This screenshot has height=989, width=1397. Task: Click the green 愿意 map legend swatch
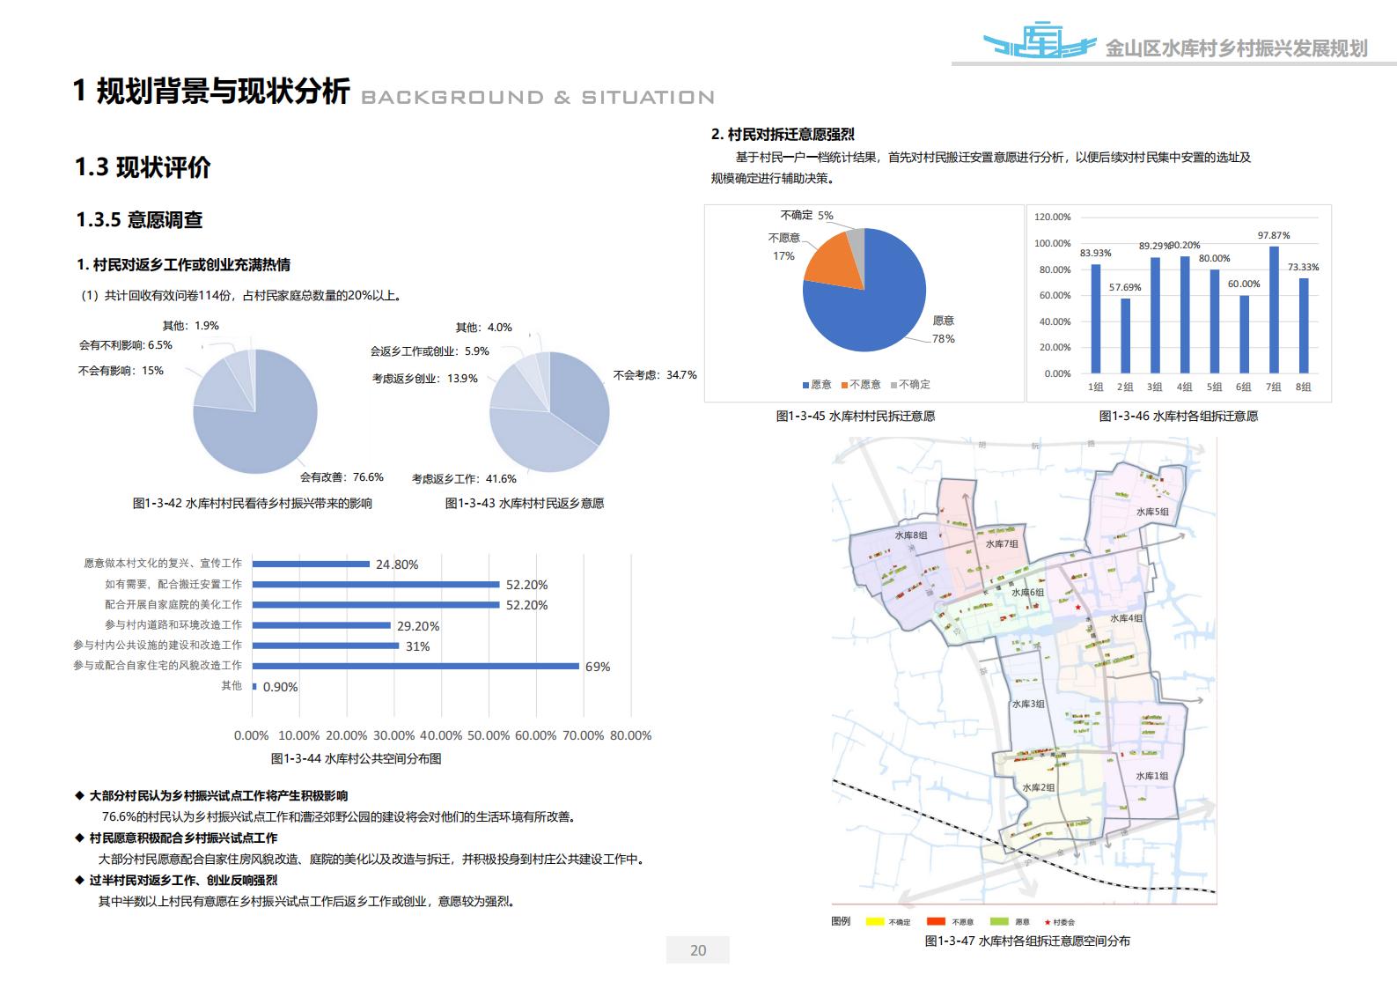pyautogui.click(x=999, y=922)
